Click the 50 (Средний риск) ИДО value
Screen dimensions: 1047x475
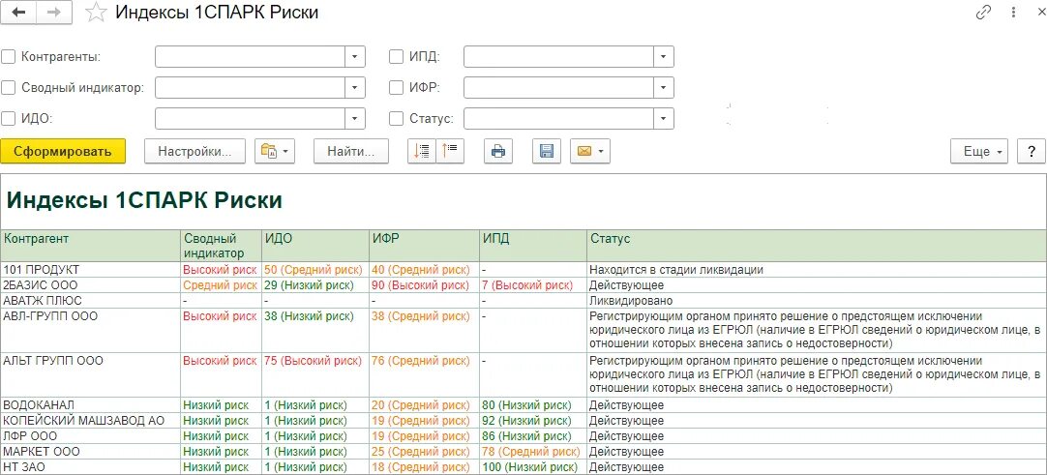[x=314, y=270]
